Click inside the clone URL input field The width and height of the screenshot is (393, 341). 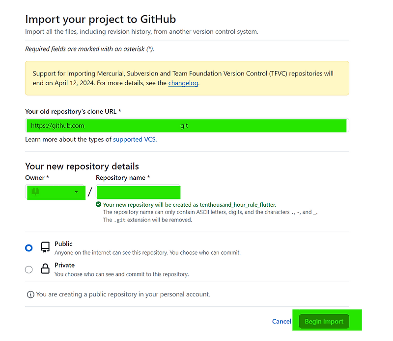click(x=187, y=126)
